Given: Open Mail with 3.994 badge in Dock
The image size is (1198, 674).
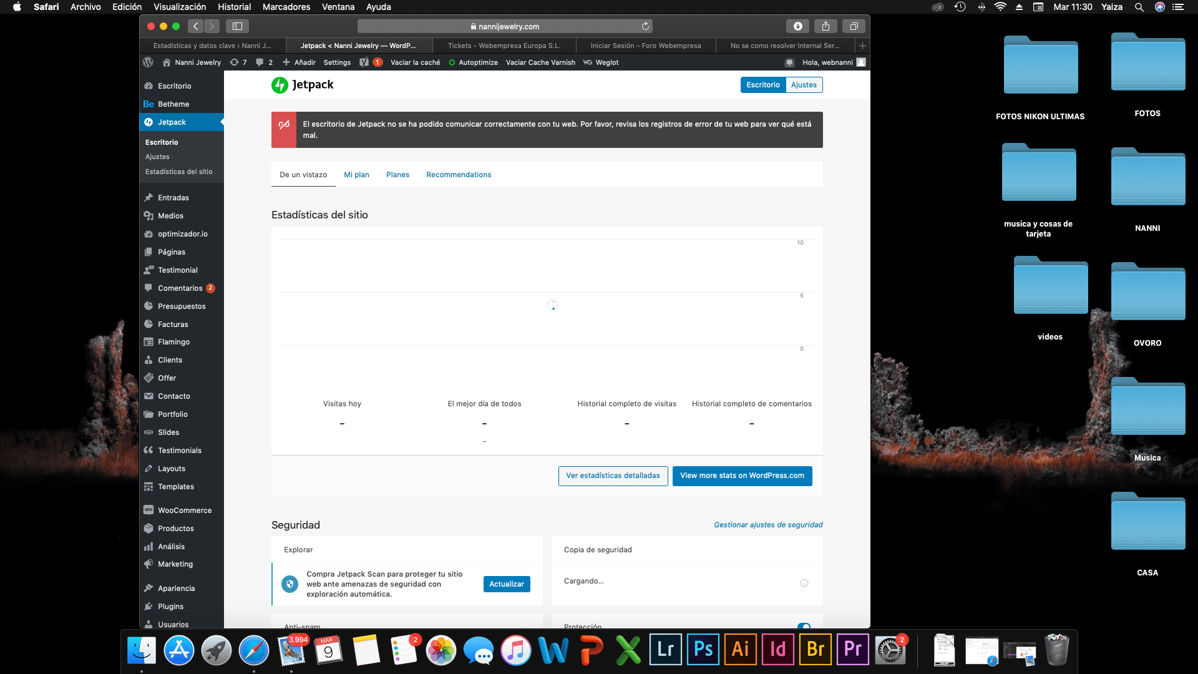Looking at the screenshot, I should 291,650.
